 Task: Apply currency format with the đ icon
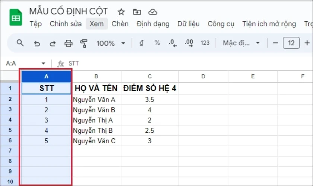coord(141,43)
